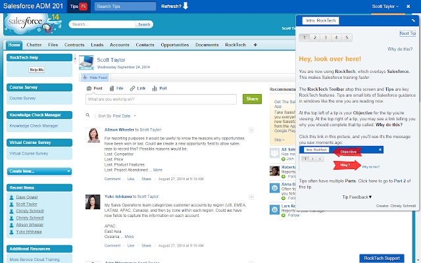Click Like under Yuko Ishikawa's post
Image resolution: width=421 pixels, height=263 pixels.
[131, 245]
